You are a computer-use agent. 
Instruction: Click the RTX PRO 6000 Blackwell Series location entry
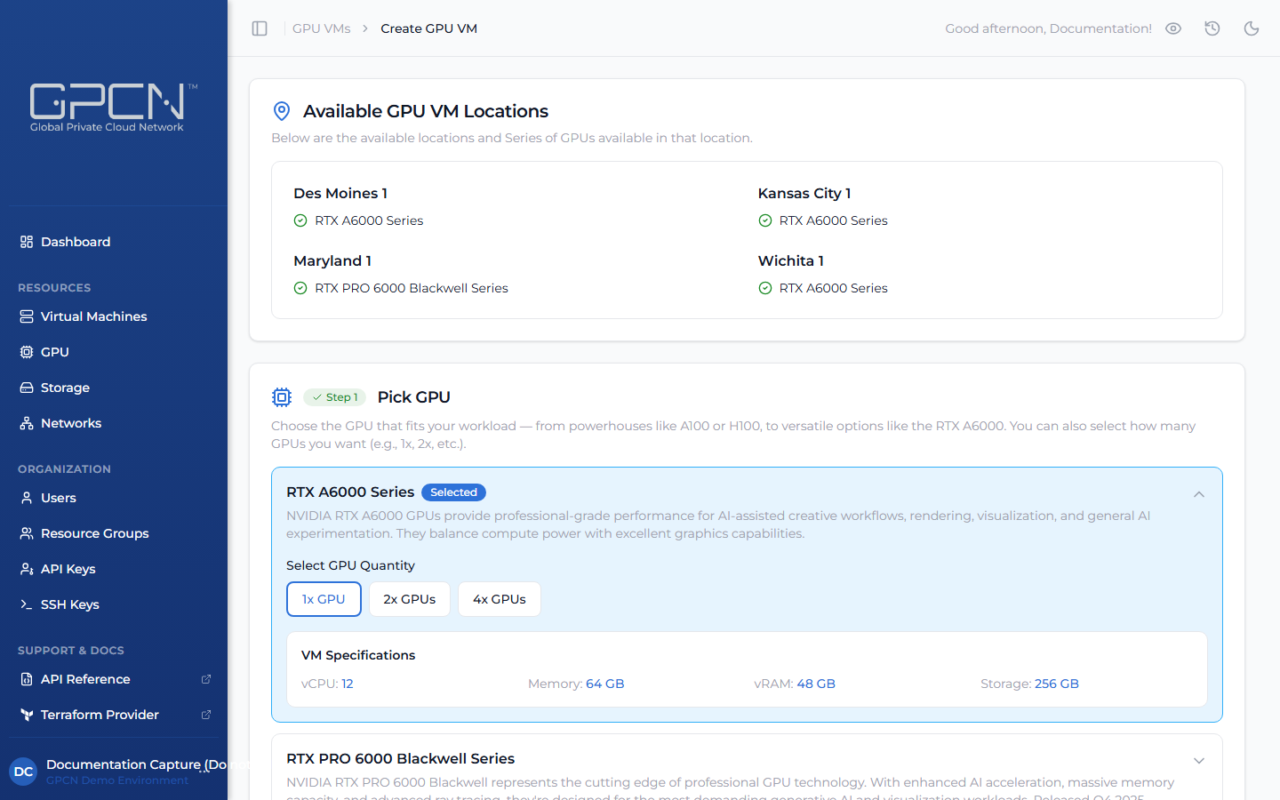click(x=412, y=288)
